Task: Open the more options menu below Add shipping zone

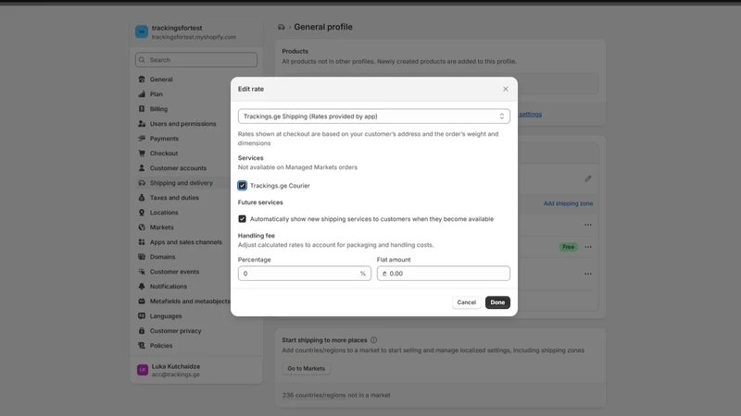Action: 588,225
